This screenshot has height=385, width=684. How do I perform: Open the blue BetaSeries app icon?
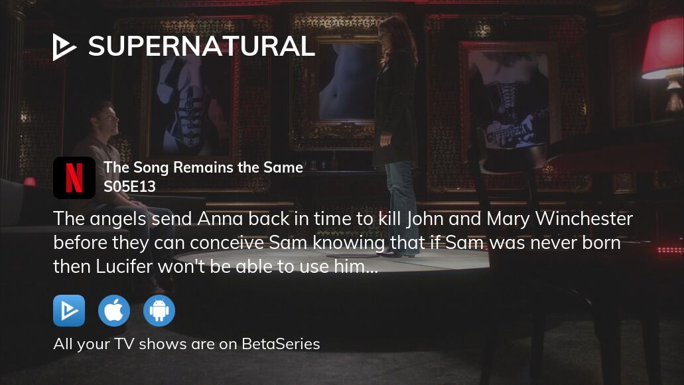point(69,311)
